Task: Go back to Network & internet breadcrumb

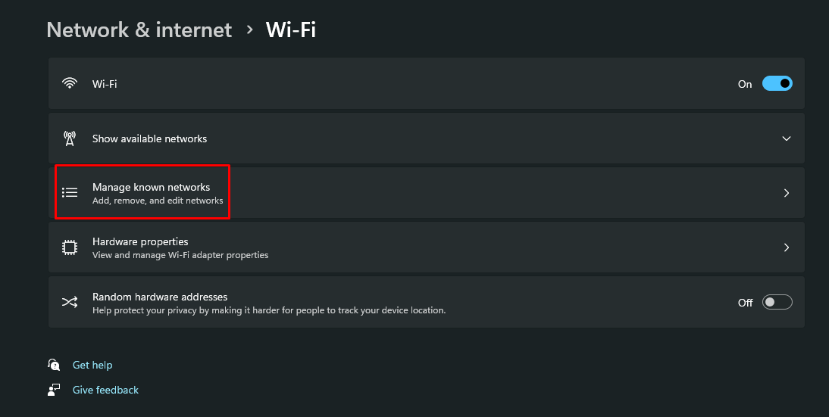Action: pyautogui.click(x=139, y=30)
